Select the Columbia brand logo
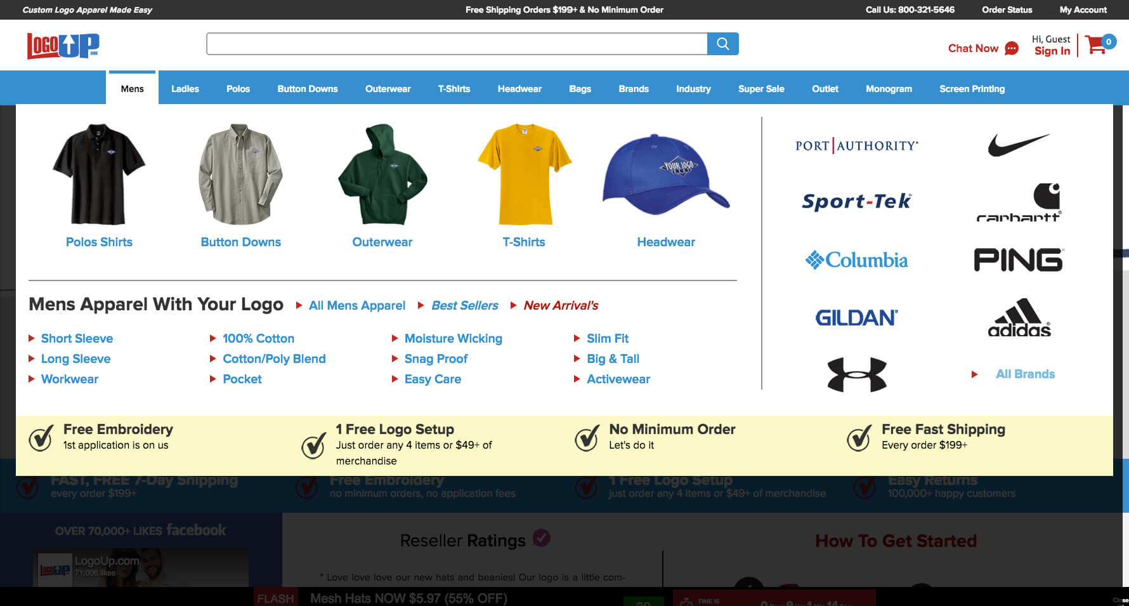The image size is (1129, 606). point(856,260)
